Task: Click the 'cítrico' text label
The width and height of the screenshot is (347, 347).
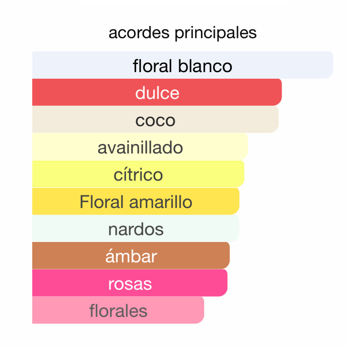Action: coord(138,174)
